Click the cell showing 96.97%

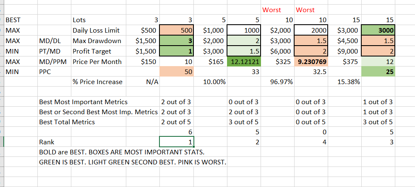(x=277, y=82)
